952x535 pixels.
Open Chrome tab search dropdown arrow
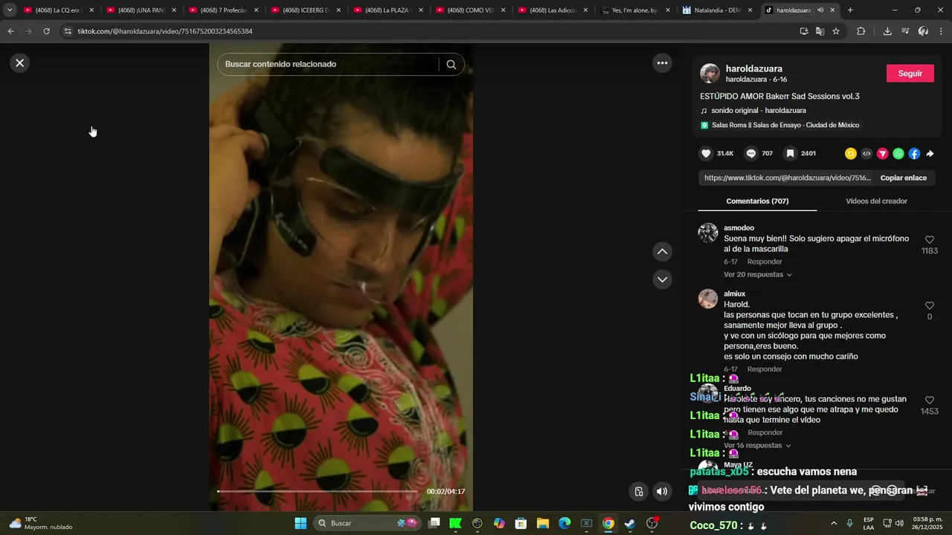(x=10, y=10)
